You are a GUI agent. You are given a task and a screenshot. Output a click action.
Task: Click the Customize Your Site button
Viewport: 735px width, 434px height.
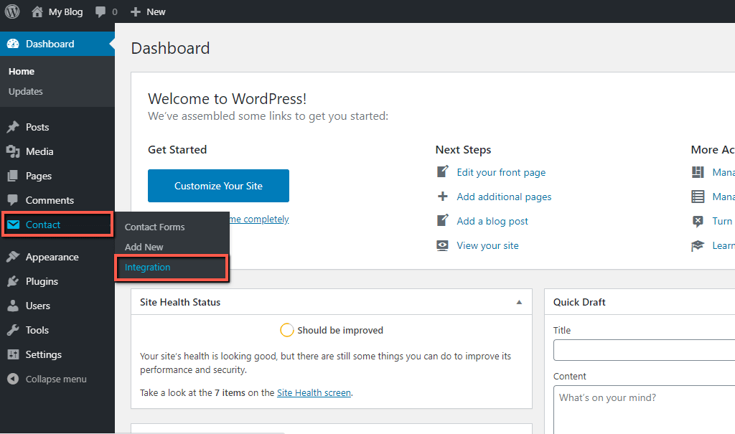[218, 186]
